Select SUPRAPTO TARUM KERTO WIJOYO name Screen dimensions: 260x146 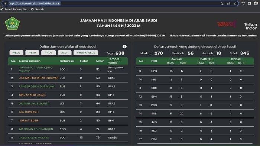36,69
